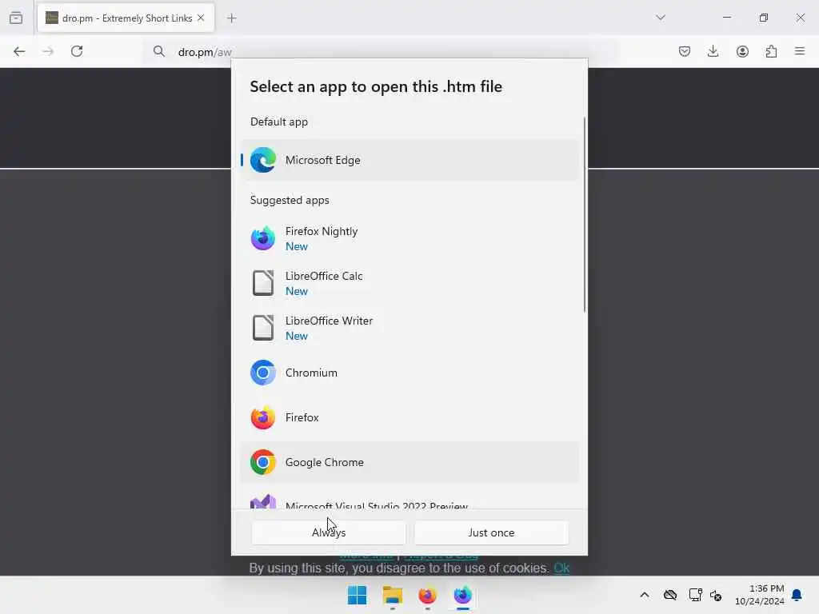Viewport: 819px width, 614px height.
Task: Click the network display tray icon
Action: pyautogui.click(x=695, y=595)
